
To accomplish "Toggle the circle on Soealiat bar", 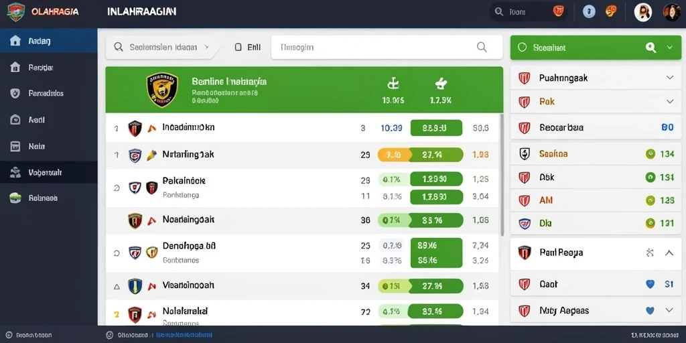I will pyautogui.click(x=521, y=48).
